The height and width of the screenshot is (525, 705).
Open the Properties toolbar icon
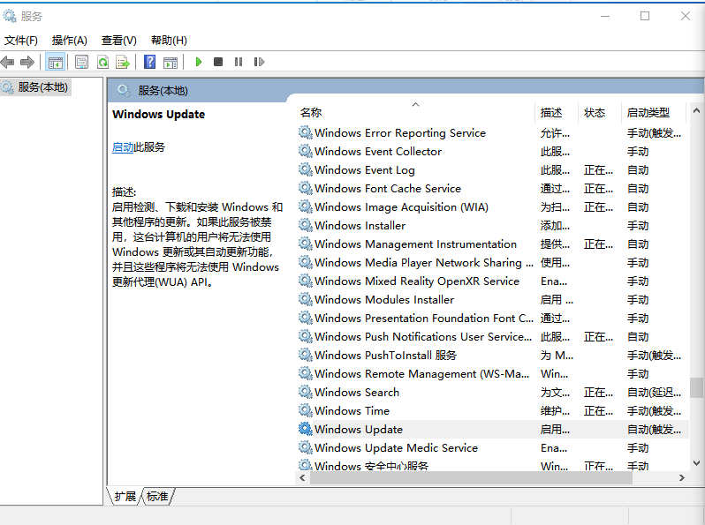coord(81,62)
